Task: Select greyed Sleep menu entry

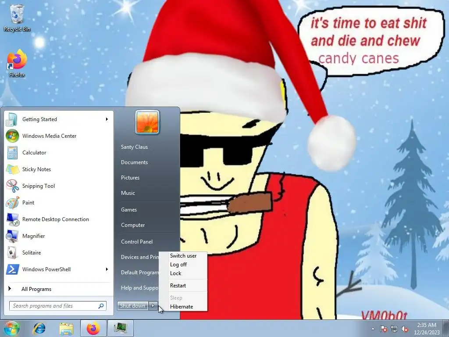Action: pyautogui.click(x=176, y=298)
